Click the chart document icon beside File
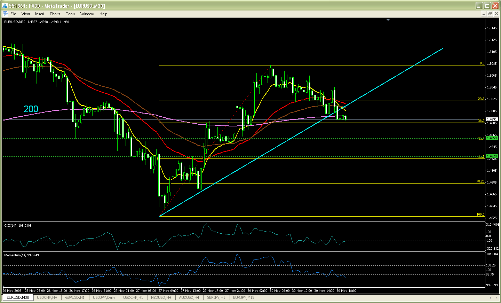The image size is (501, 303). pyautogui.click(x=6, y=14)
